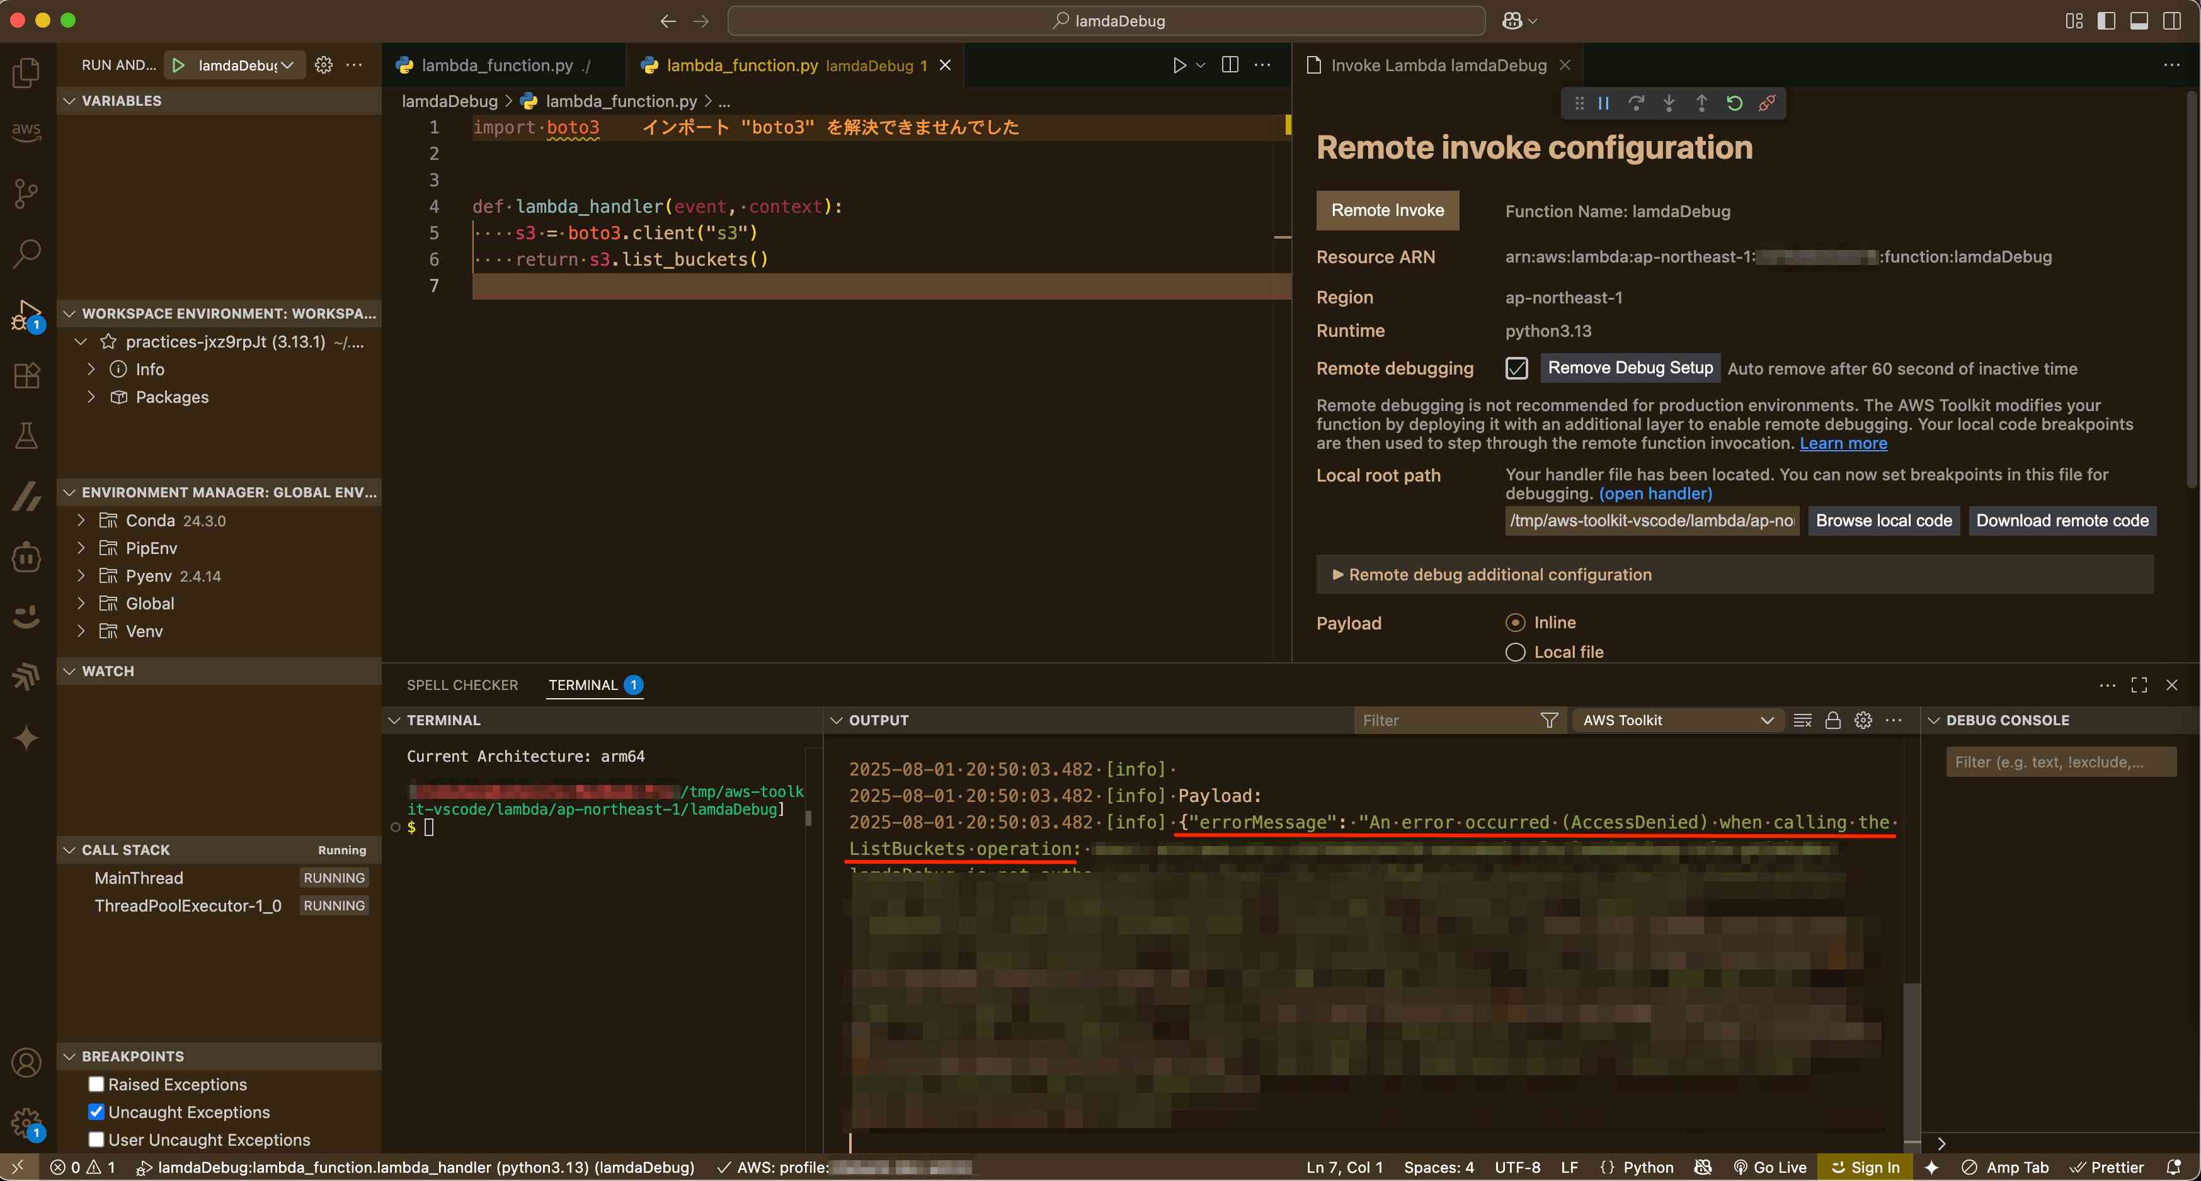Viewport: 2201px width, 1181px height.
Task: Toggle Remote debugging checkbox
Action: pyautogui.click(x=1516, y=368)
